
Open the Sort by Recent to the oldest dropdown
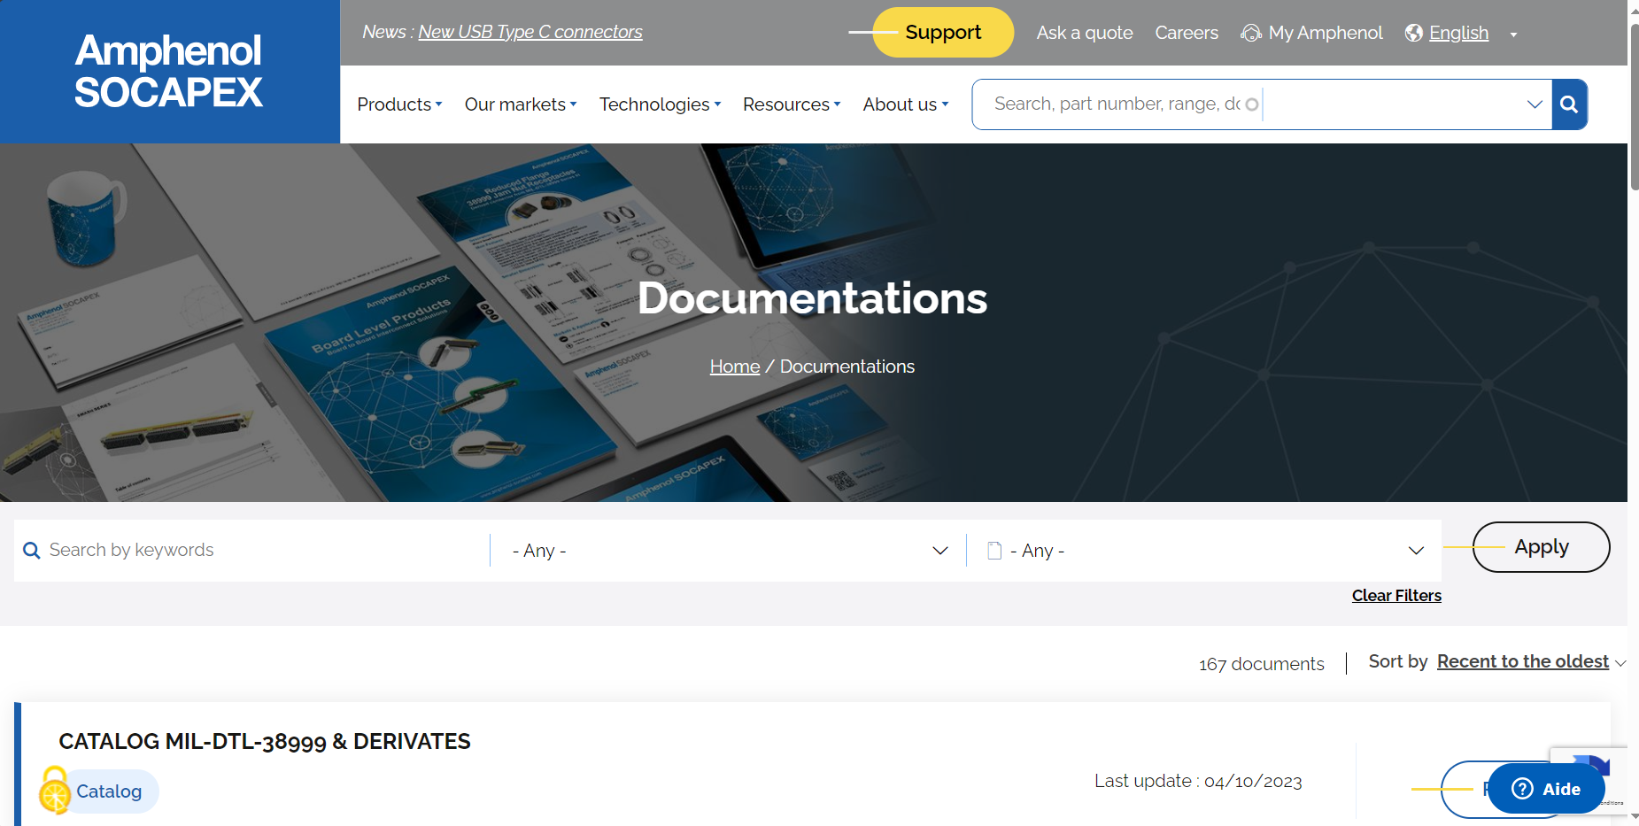[x=1531, y=661]
